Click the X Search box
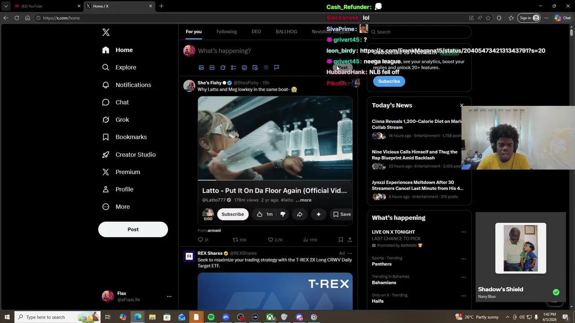This screenshot has height=323, width=575. coord(419,32)
